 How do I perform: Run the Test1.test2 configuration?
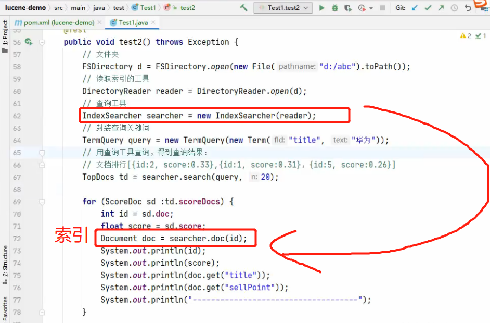pyautogui.click(x=321, y=8)
